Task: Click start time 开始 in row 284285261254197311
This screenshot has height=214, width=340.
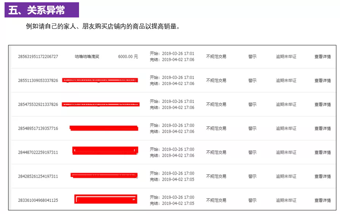Action: pyautogui.click(x=172, y=173)
